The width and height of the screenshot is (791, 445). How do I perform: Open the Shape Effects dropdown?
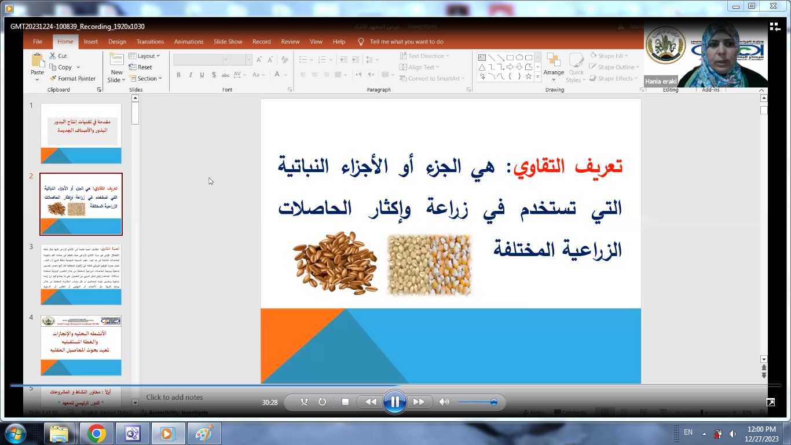[x=613, y=78]
